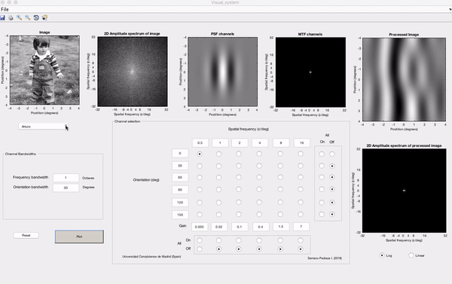Click the Plot button

79,237
